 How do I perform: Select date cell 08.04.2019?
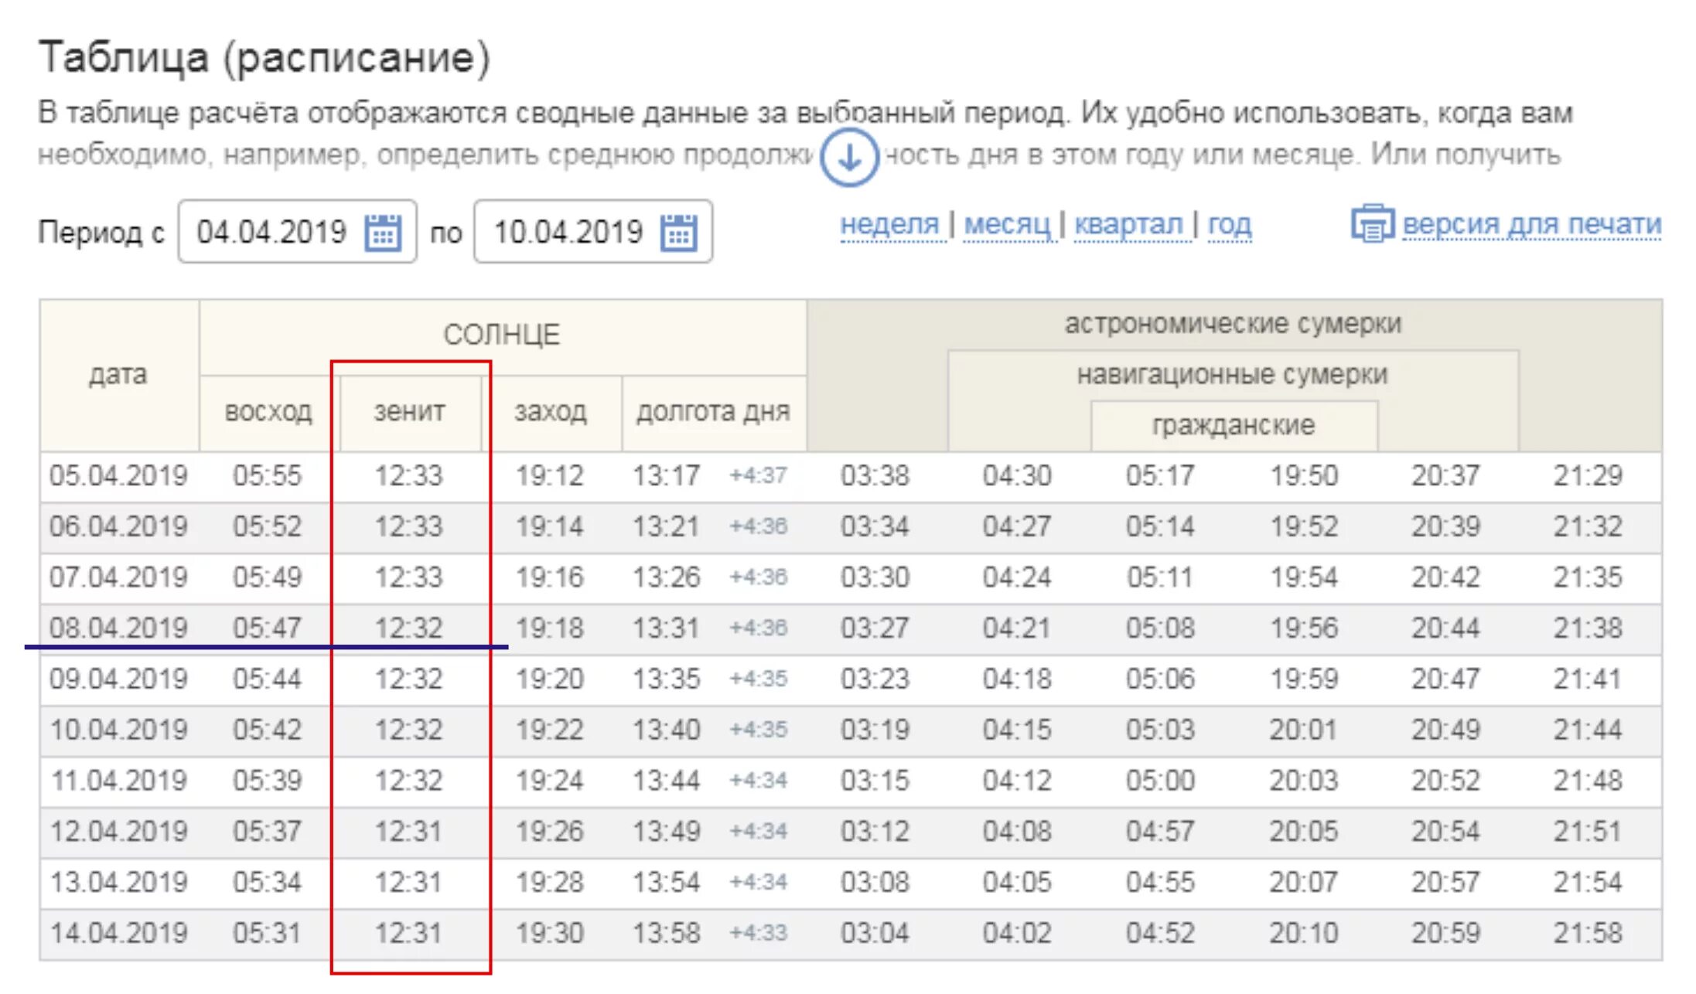[x=118, y=628]
